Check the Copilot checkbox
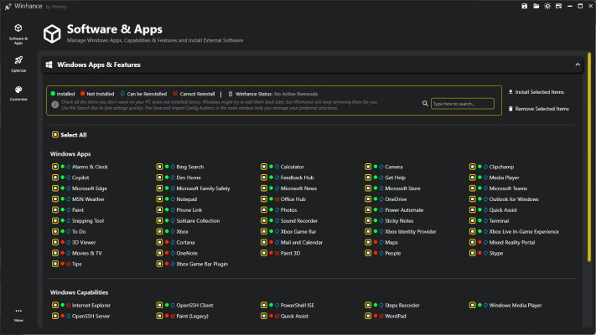 coord(55,178)
